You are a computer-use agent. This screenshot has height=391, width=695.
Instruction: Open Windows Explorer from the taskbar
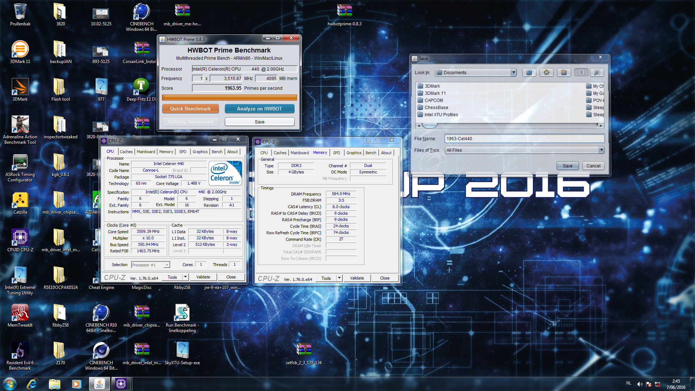point(54,384)
